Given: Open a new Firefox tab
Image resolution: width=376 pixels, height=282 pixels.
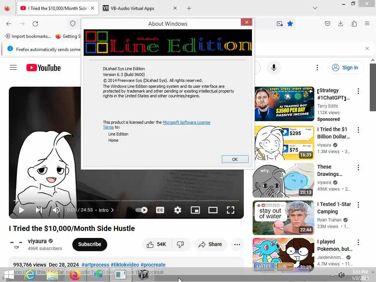Looking at the screenshot, I should [189, 8].
